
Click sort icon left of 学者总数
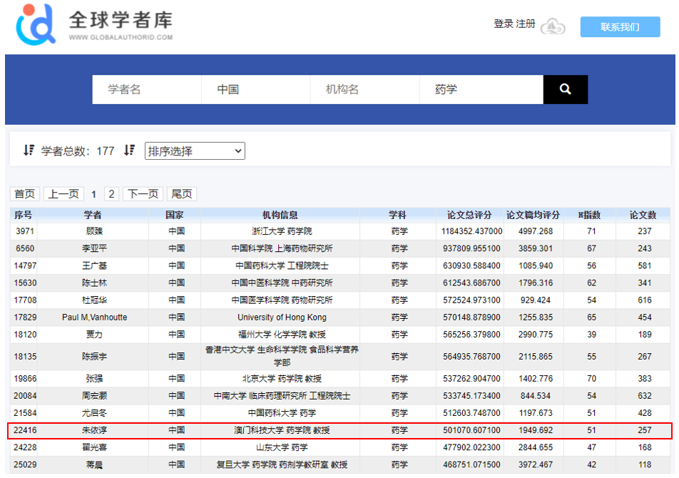29,151
